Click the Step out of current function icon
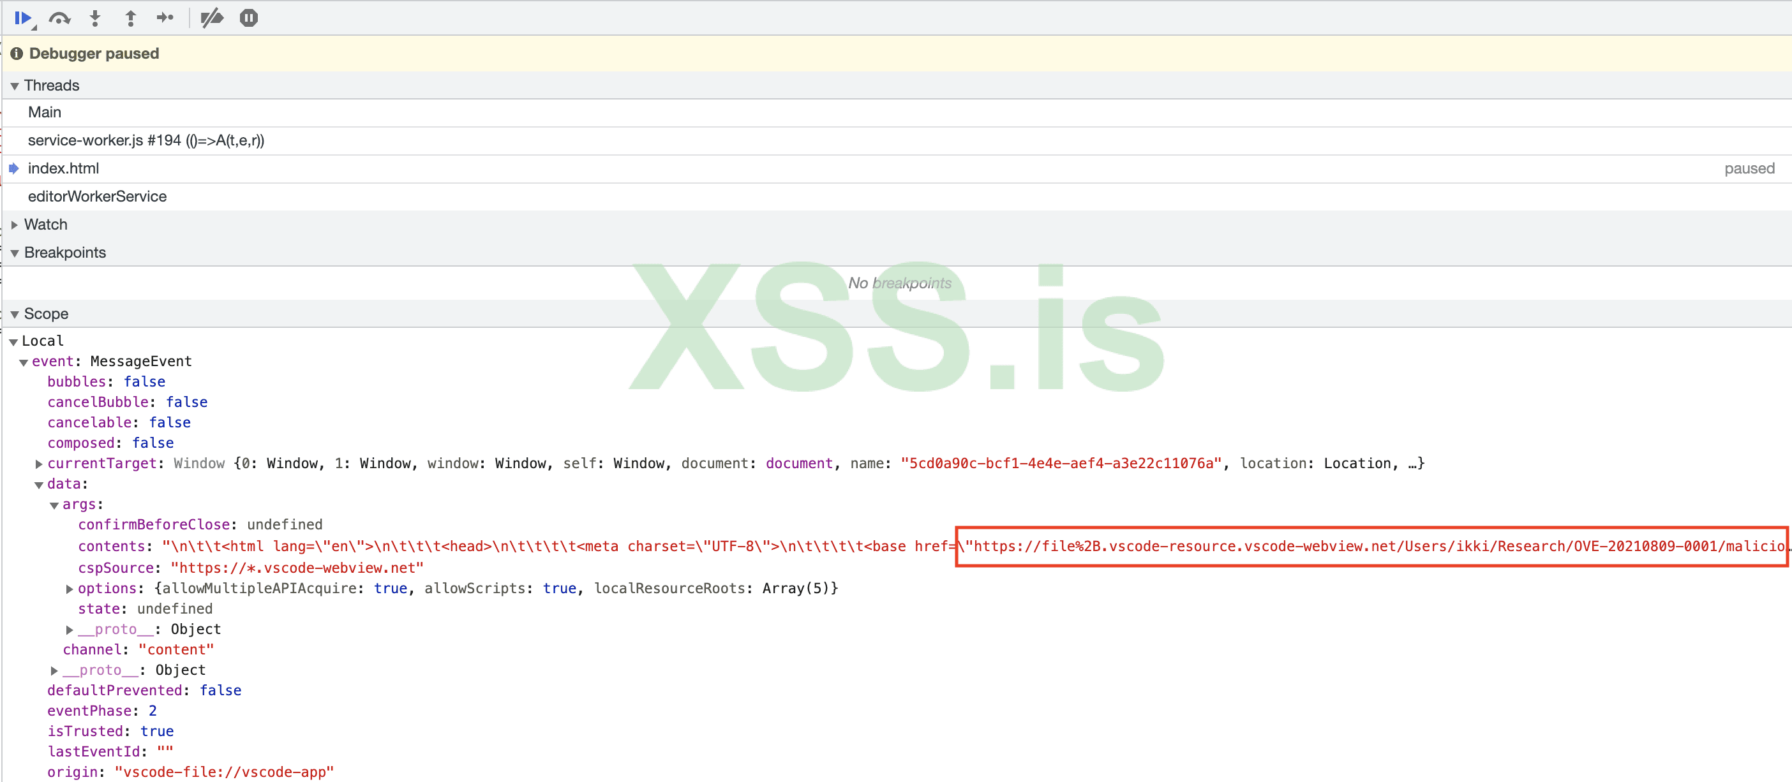The width and height of the screenshot is (1792, 782). point(130,18)
